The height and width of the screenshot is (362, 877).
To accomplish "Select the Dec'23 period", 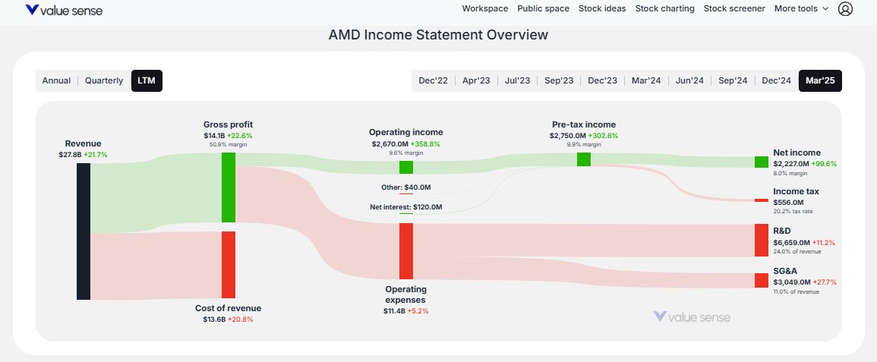I will [602, 80].
